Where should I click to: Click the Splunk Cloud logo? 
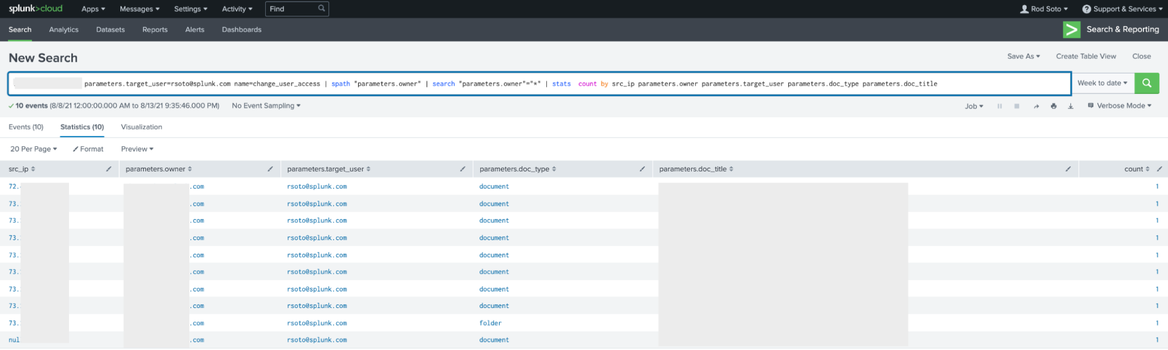click(x=35, y=9)
